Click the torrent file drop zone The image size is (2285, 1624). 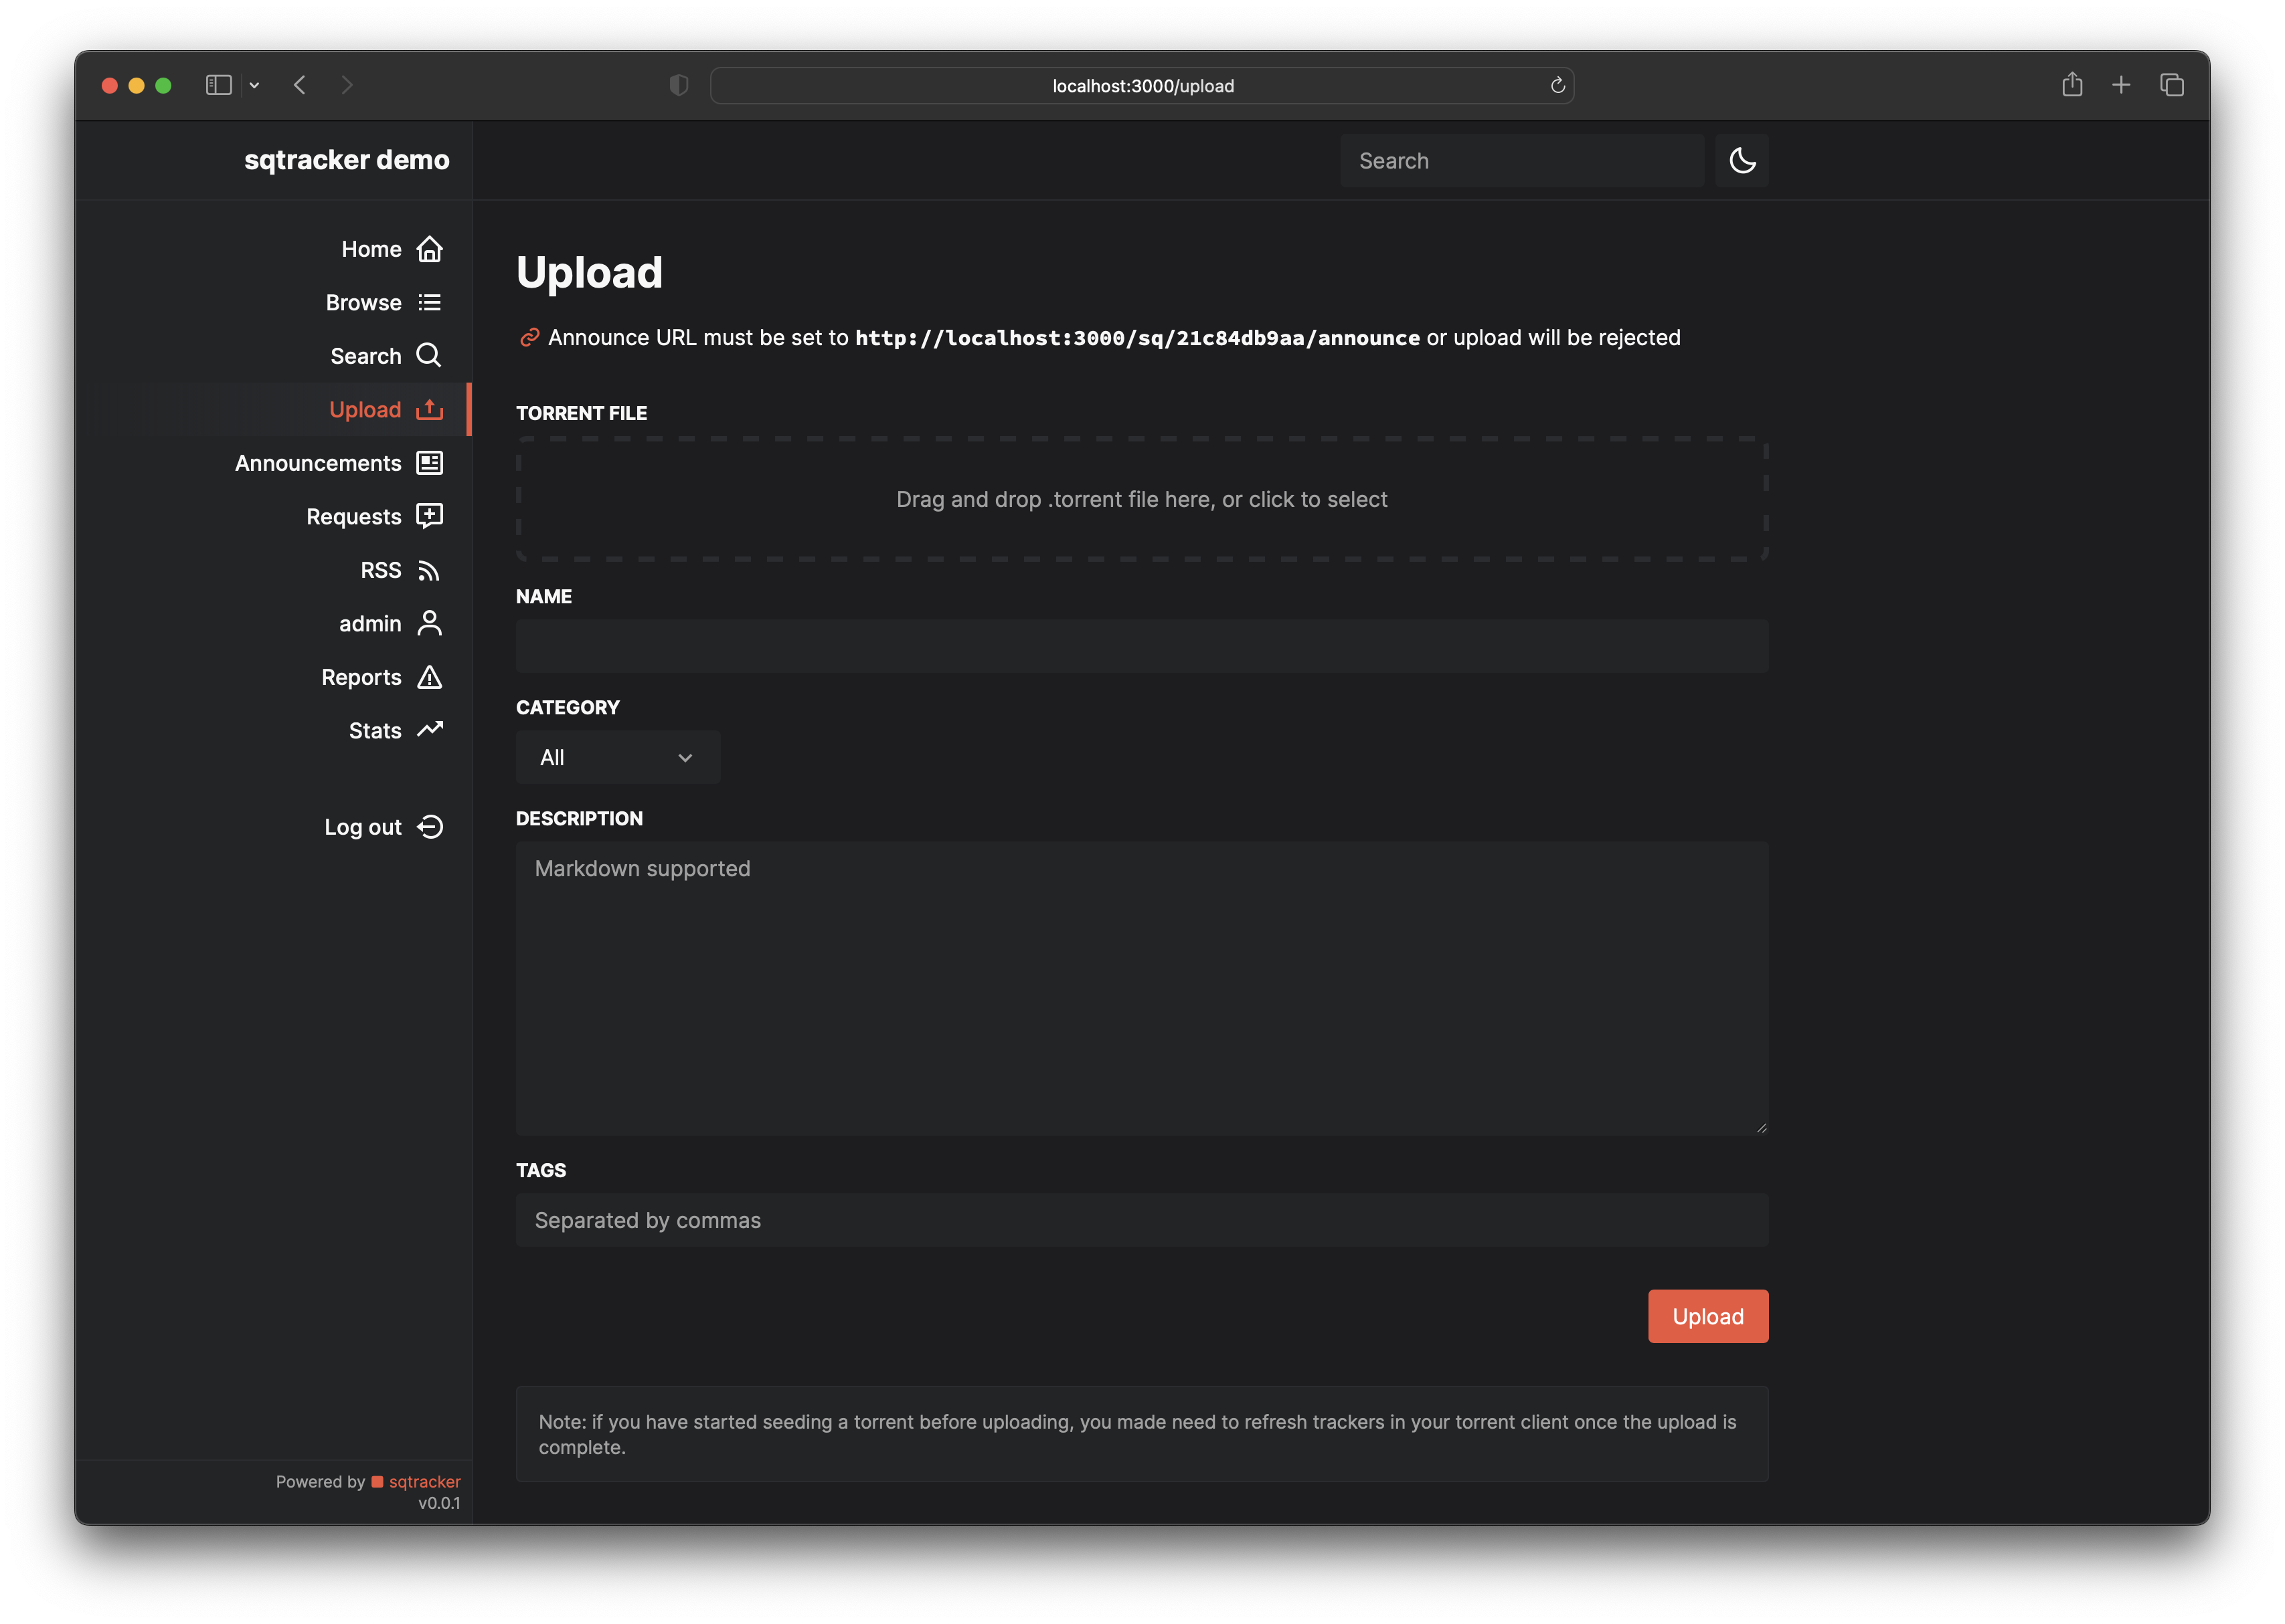pos(1142,499)
